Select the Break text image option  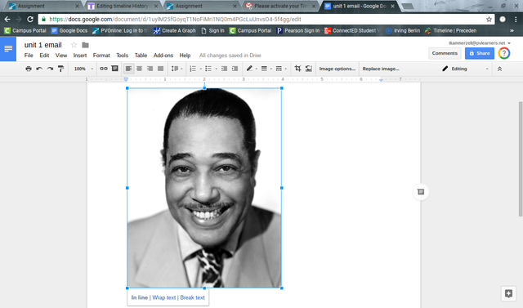(x=193, y=297)
